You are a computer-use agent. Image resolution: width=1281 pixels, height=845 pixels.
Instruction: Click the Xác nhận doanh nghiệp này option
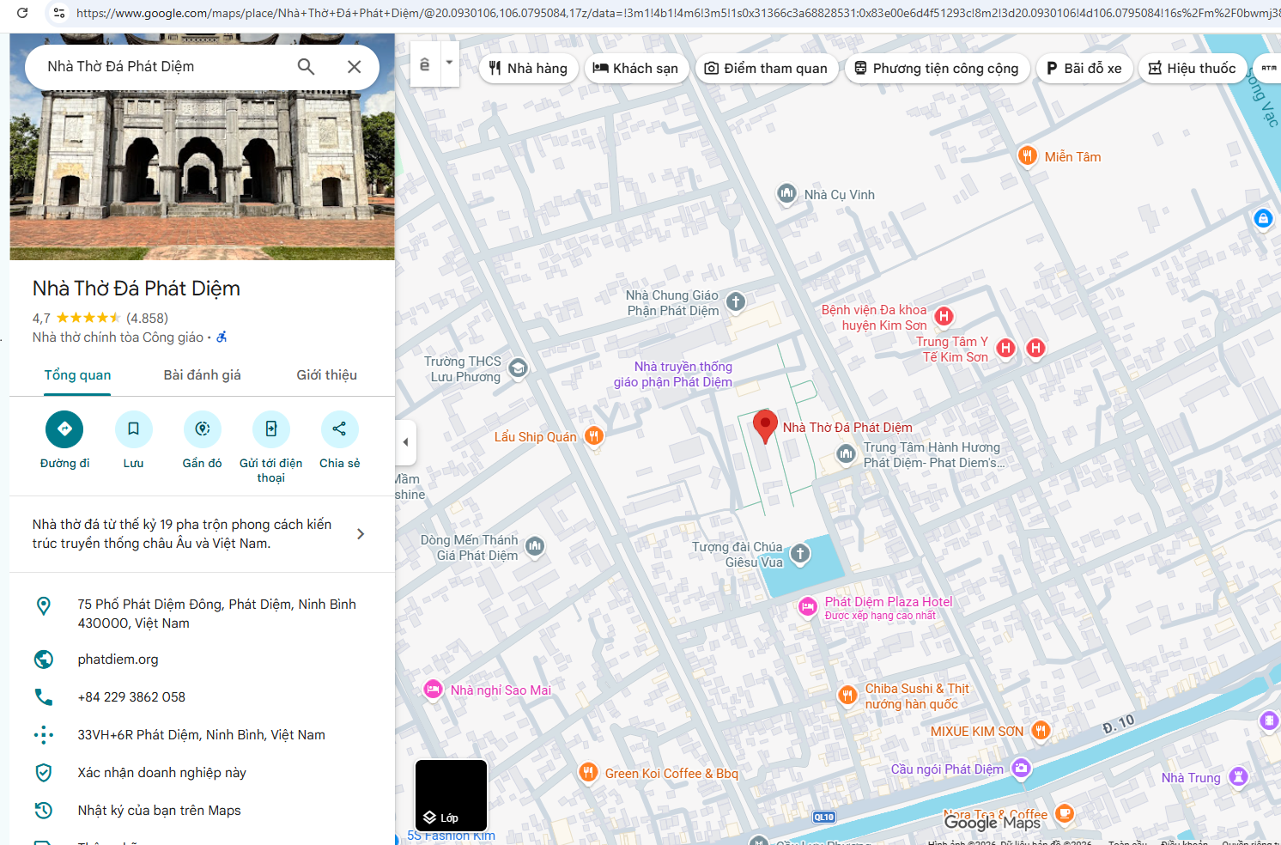(x=161, y=773)
